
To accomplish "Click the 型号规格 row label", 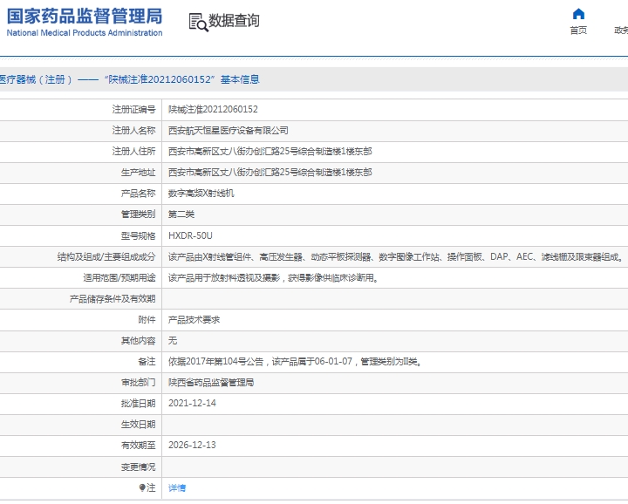I will [x=138, y=235].
